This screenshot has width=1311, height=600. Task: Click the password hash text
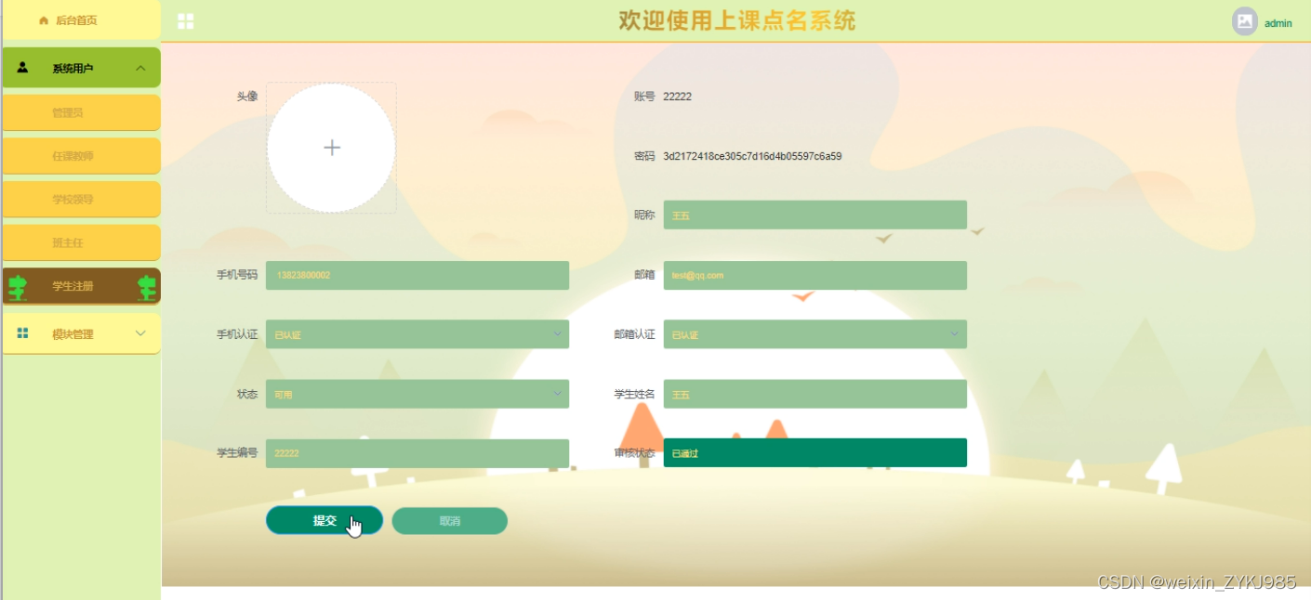pos(752,156)
